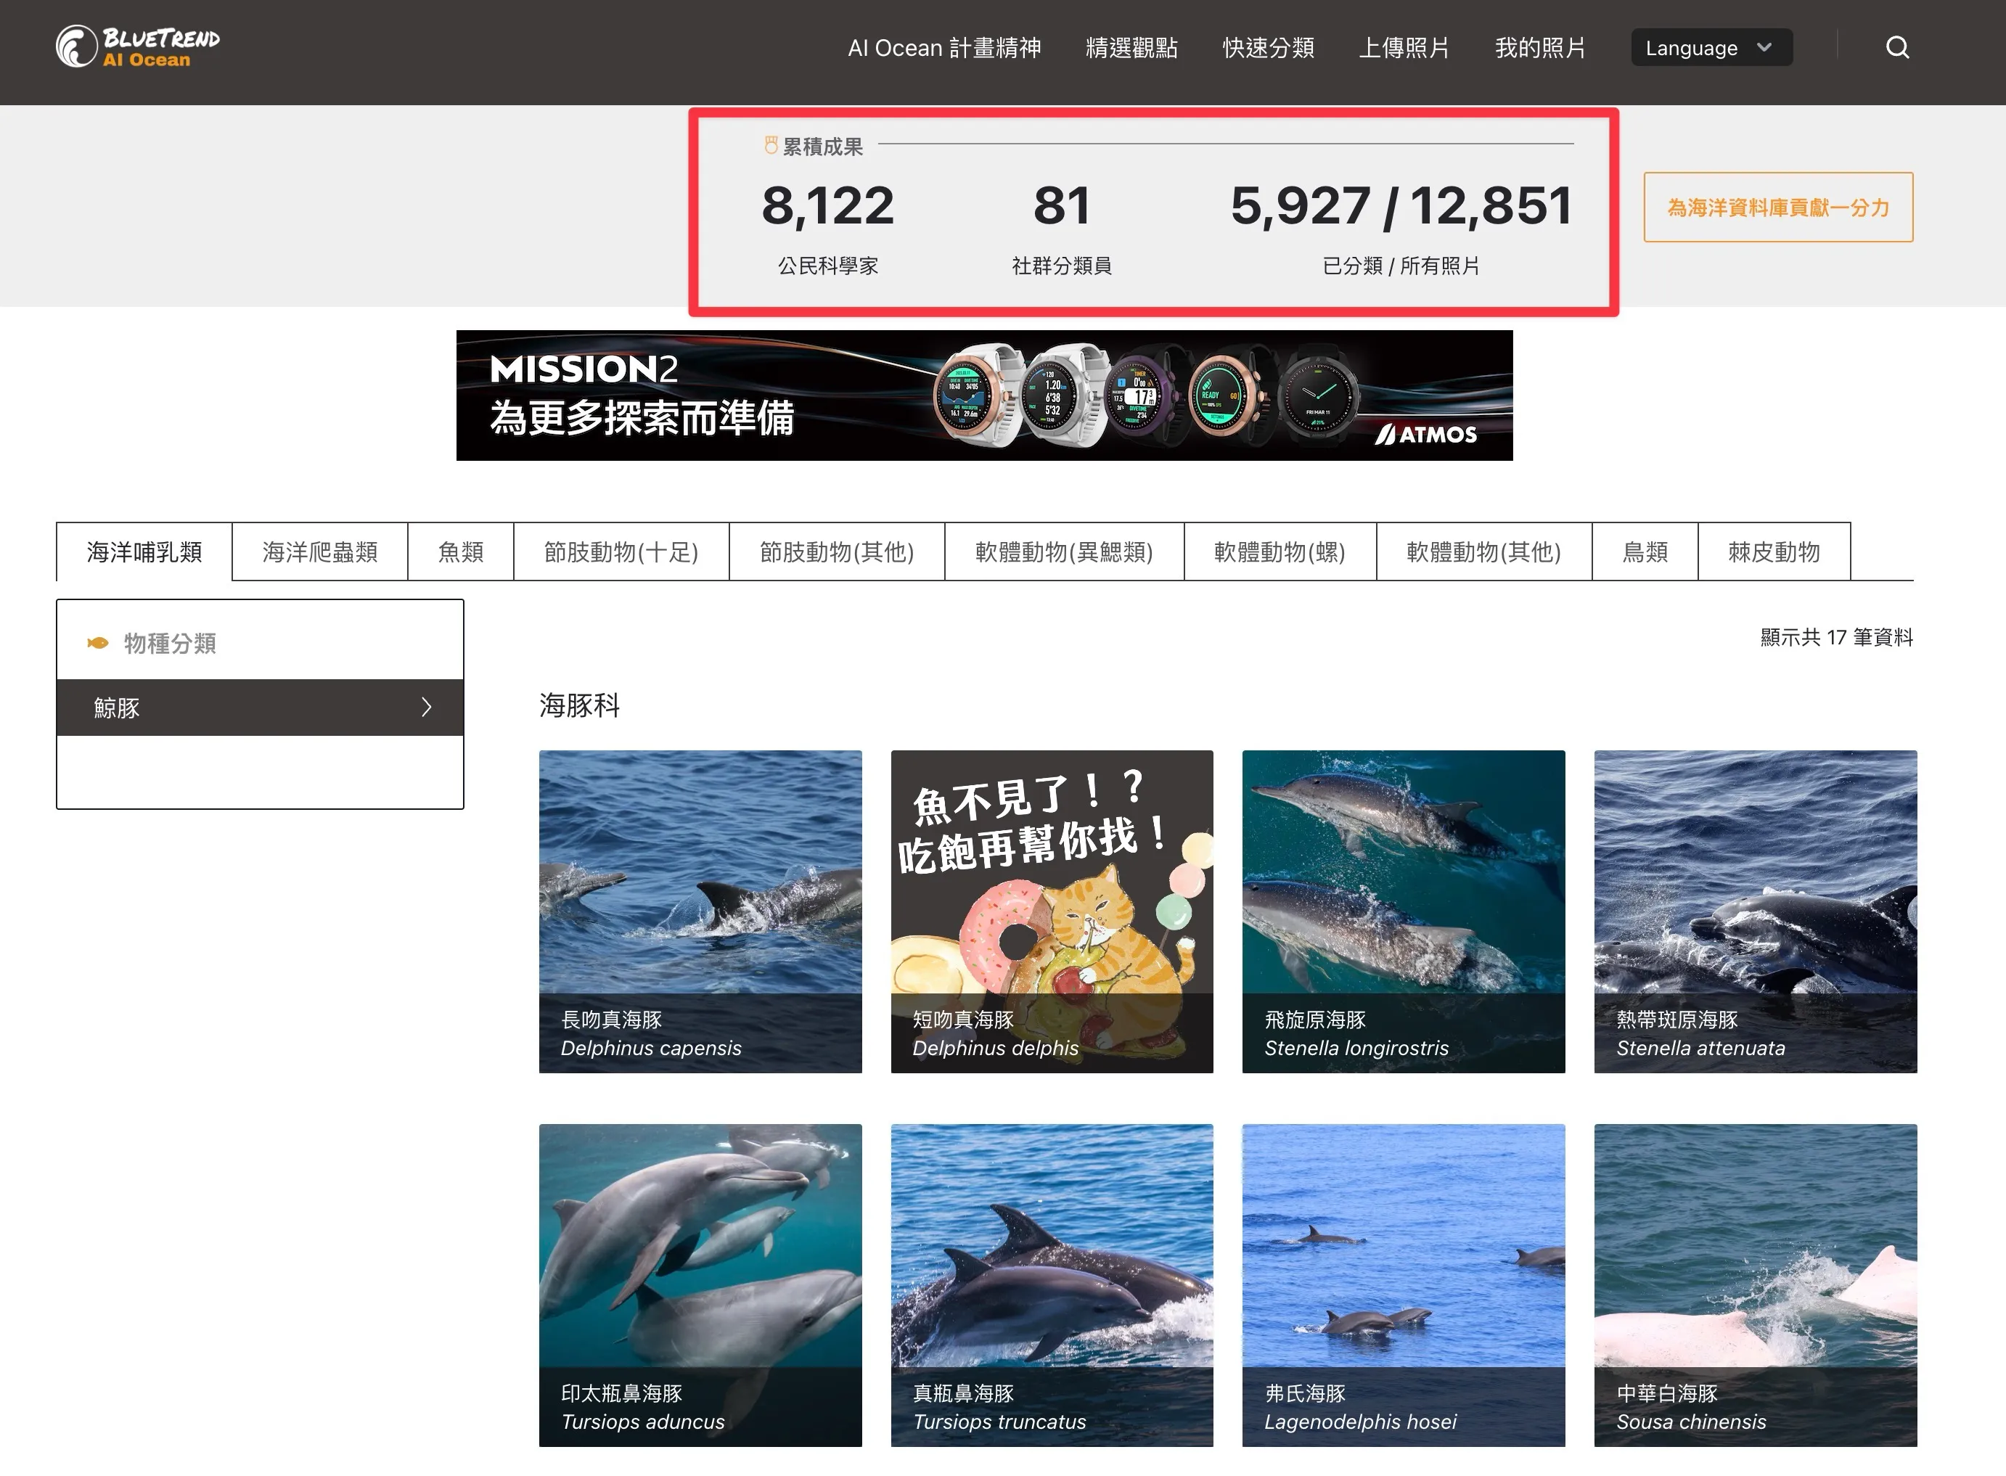Open the 上傳照片 upload page
Viewport: 2006px width, 1476px height.
[x=1404, y=48]
